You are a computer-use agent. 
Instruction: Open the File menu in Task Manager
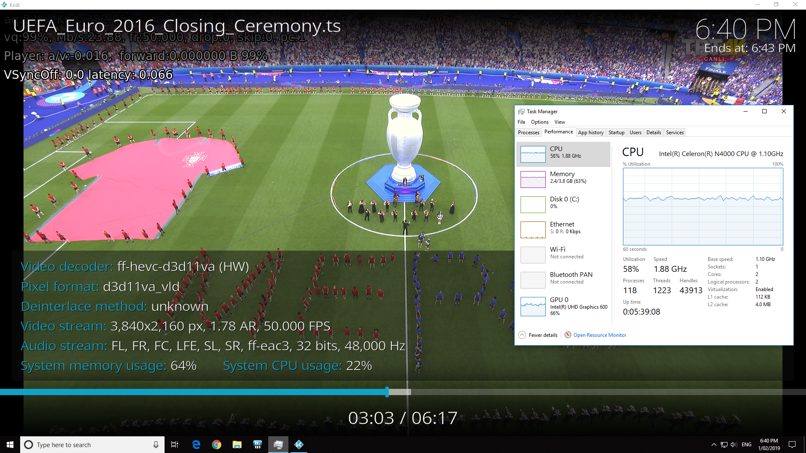521,122
